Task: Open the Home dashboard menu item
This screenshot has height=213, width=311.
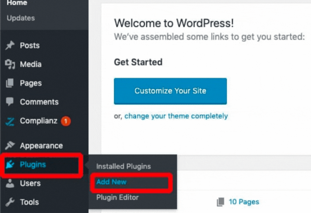Action: 17,3
